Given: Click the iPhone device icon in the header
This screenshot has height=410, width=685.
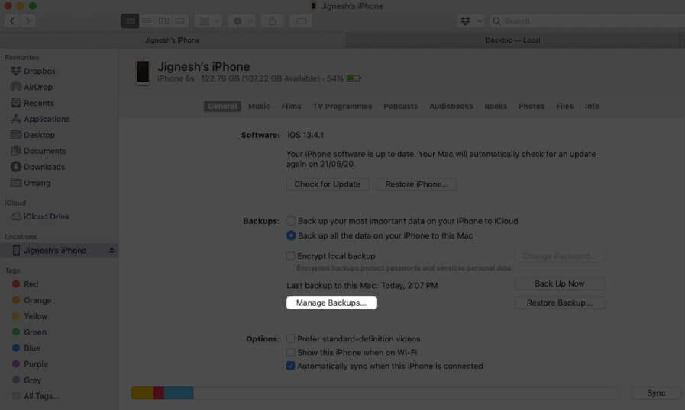Looking at the screenshot, I should tap(142, 72).
